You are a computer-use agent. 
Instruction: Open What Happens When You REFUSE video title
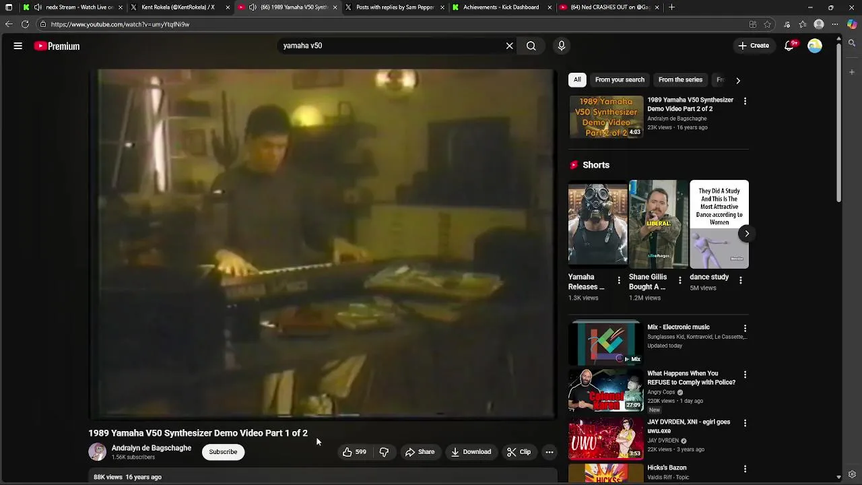(x=691, y=378)
